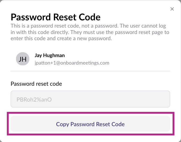Viewport: 181px width, 142px height.
Task: Click the PBRoh2%anO code text
Action: click(x=34, y=100)
